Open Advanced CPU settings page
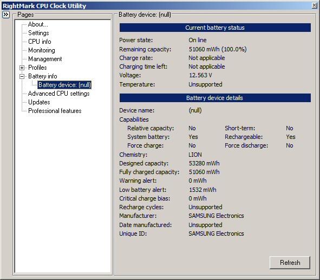320x280 pixels. (59, 94)
